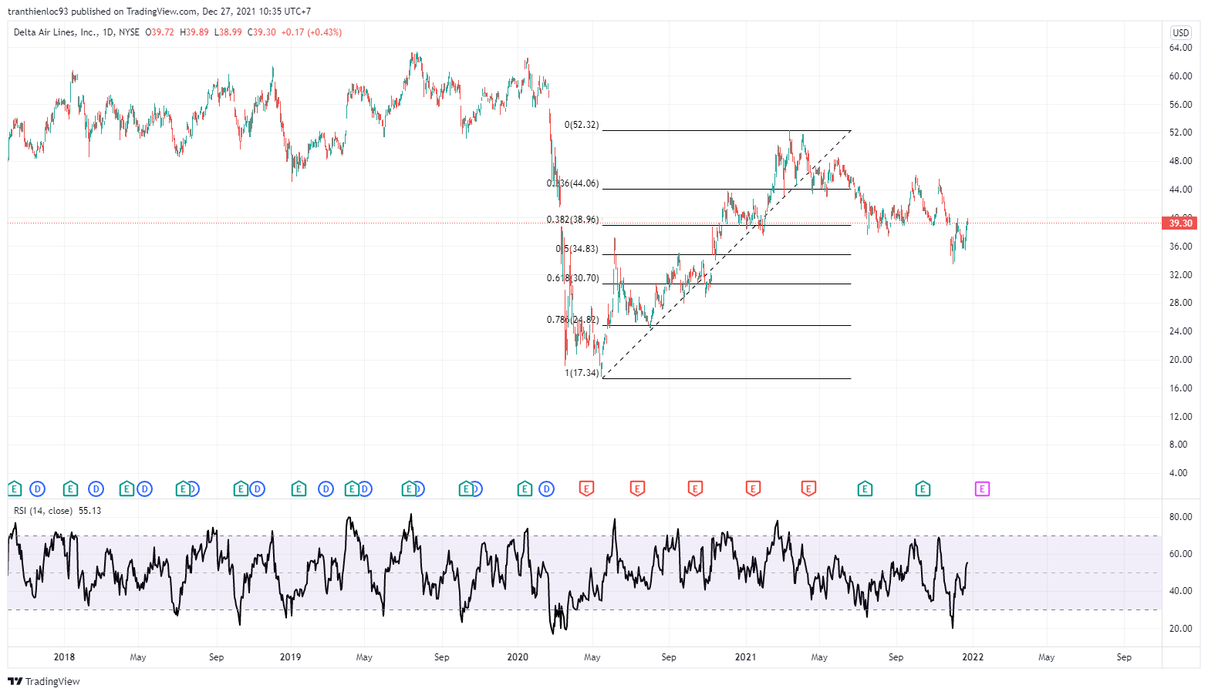Click the leftmost green earnings E marker
The image size is (1208, 695).
(14, 489)
